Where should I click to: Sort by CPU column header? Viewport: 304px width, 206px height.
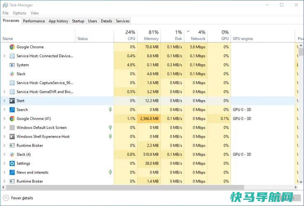coord(126,36)
